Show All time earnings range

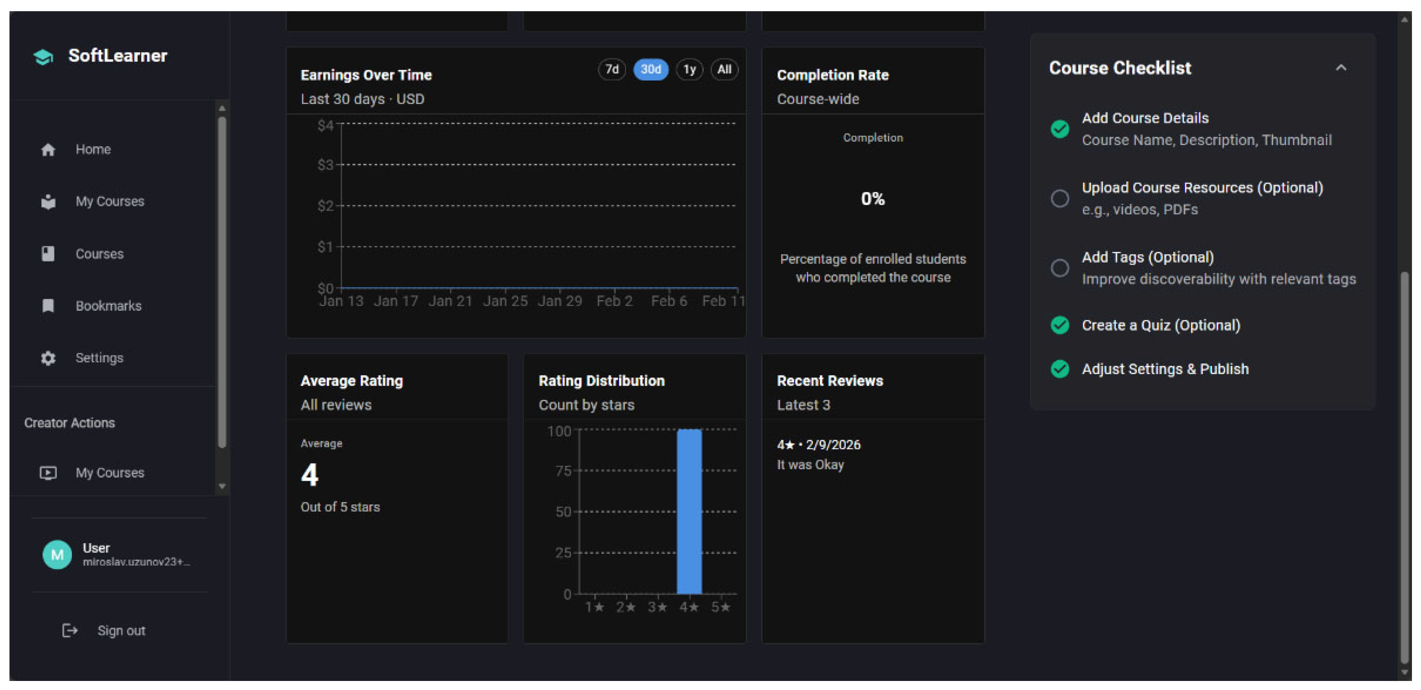click(724, 69)
